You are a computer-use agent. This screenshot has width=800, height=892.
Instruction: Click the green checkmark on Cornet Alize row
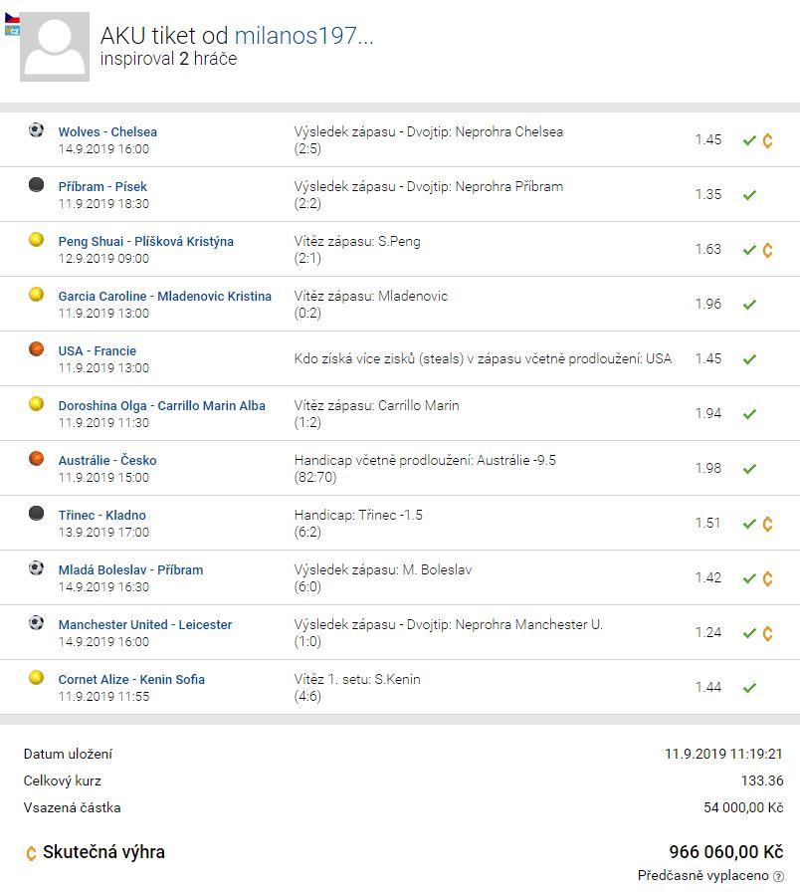[x=749, y=688]
